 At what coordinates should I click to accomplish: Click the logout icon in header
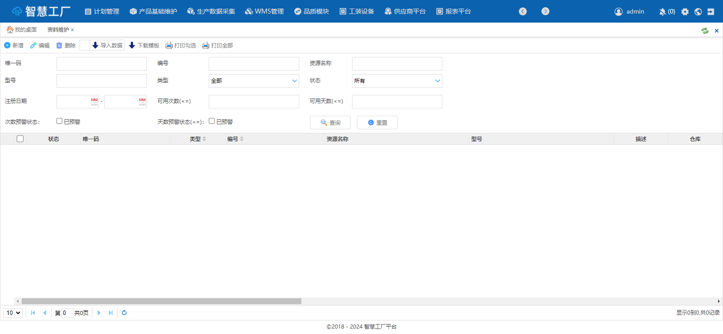[x=711, y=12]
